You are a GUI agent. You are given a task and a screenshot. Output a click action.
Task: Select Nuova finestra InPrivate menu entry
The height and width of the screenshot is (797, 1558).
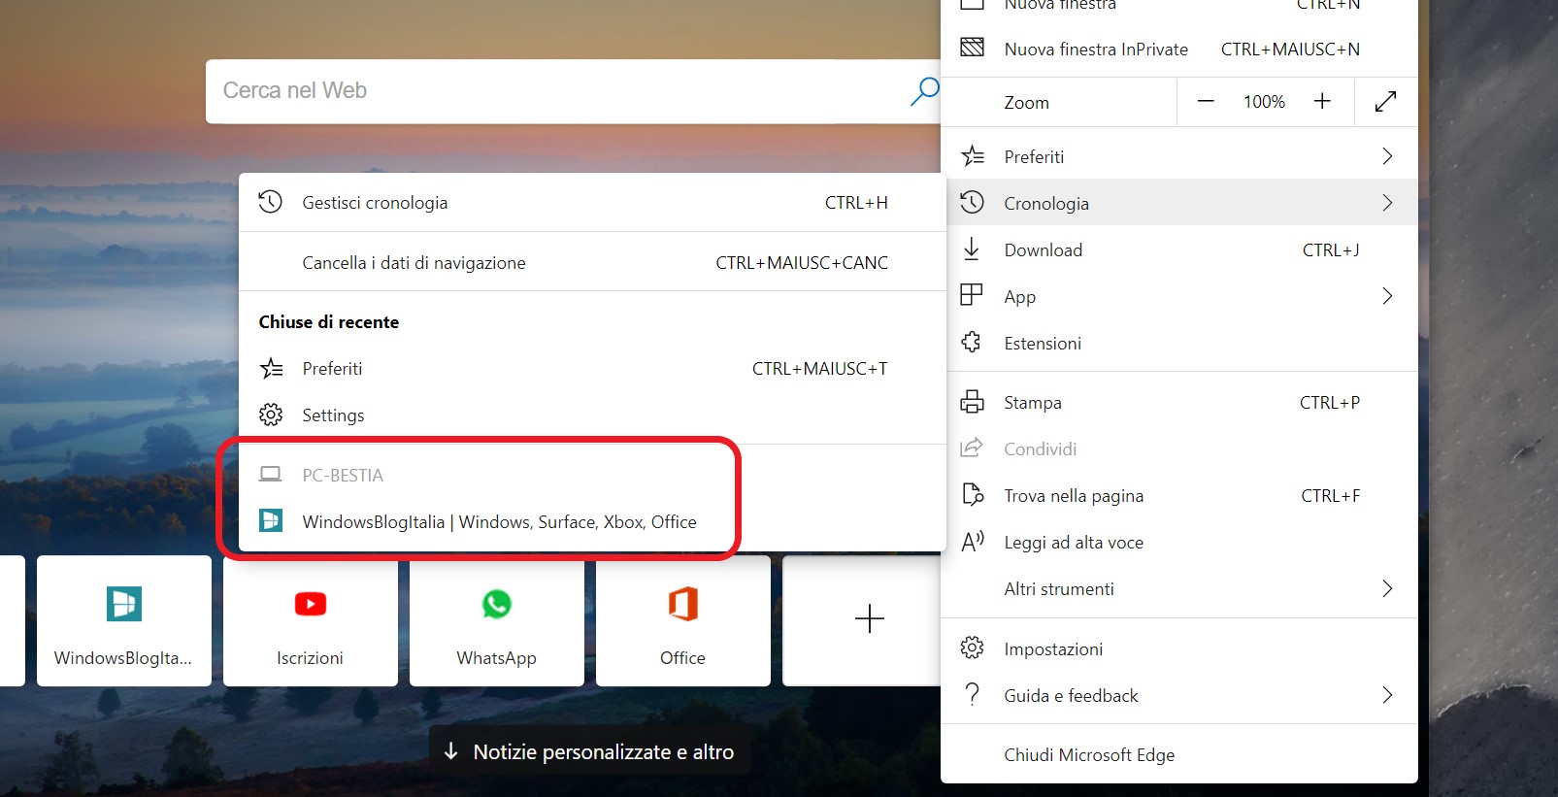pos(1179,49)
